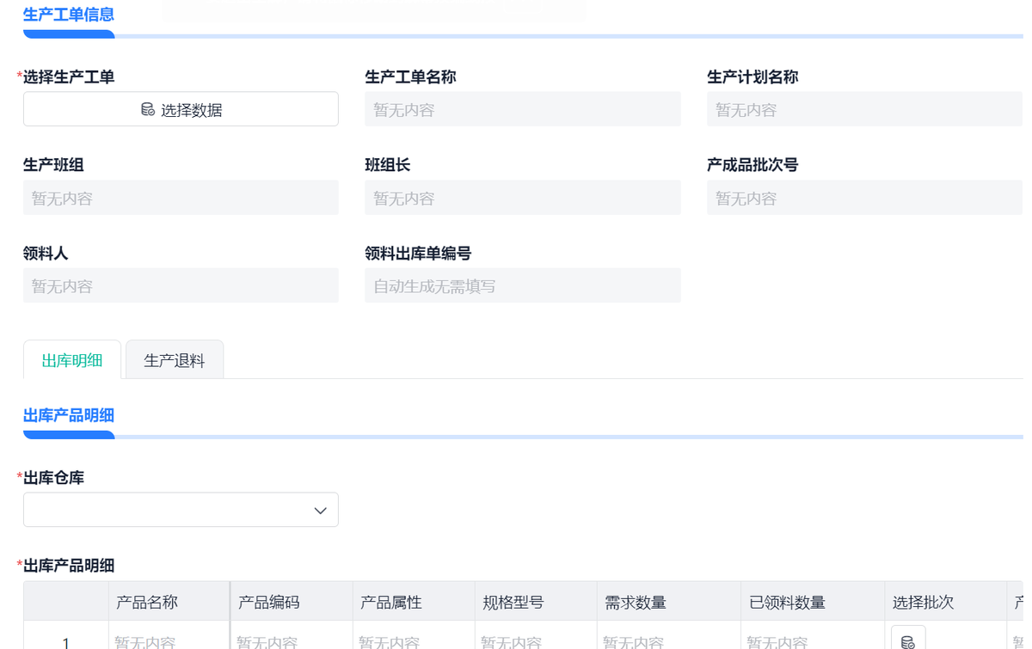Click the 选择数据 button
Image resolution: width=1032 pixels, height=649 pixels.
181,110
